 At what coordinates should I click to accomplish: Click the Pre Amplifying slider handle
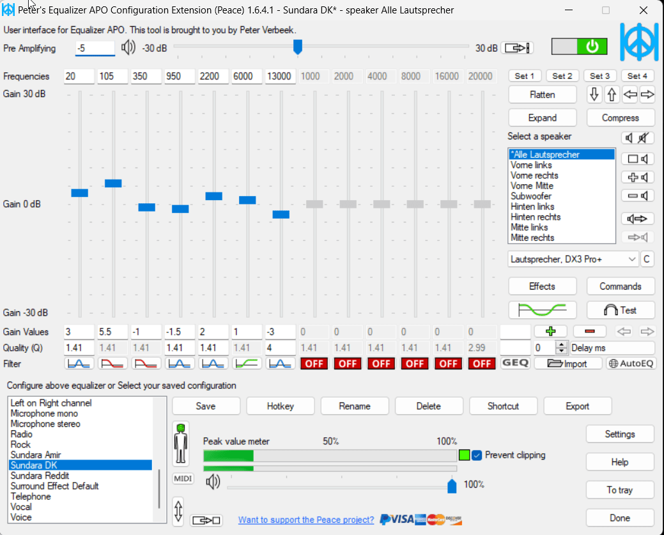(x=298, y=47)
